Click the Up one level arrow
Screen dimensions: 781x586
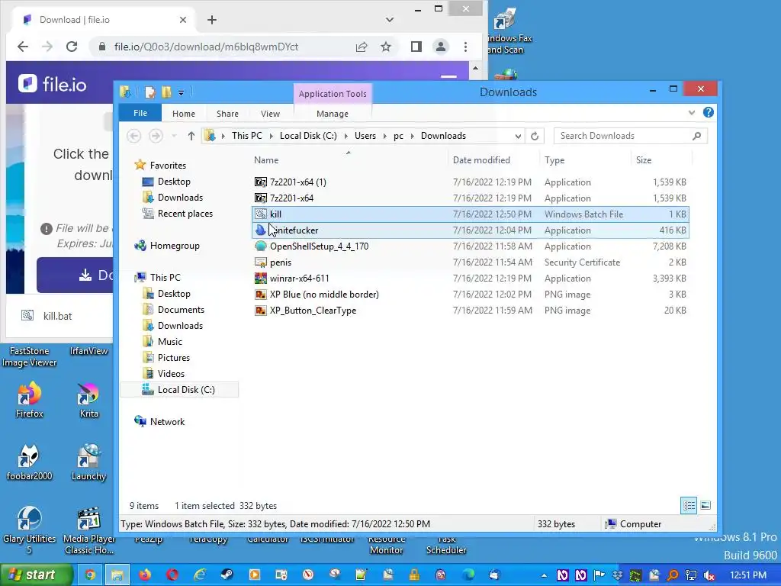pyautogui.click(x=191, y=136)
